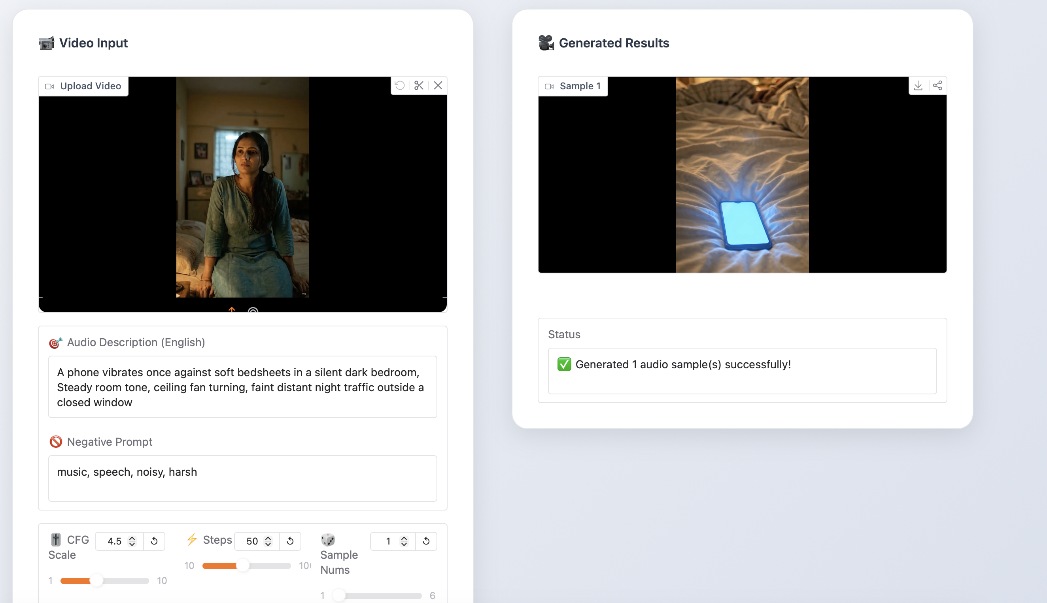1047x603 pixels.
Task: Click the text 'music, speech, noisy, harsh'
Action: point(127,472)
